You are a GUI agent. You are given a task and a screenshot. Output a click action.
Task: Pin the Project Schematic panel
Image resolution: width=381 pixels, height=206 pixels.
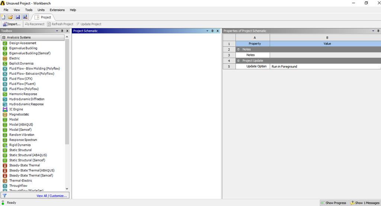click(x=212, y=31)
